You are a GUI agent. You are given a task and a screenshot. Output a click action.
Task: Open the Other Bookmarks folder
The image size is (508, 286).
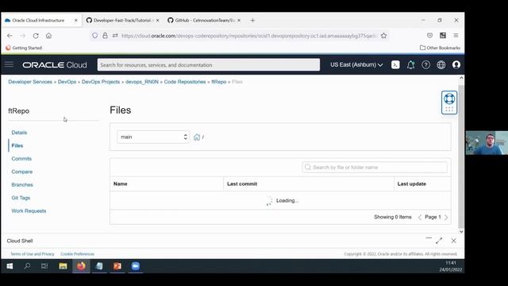[440, 48]
